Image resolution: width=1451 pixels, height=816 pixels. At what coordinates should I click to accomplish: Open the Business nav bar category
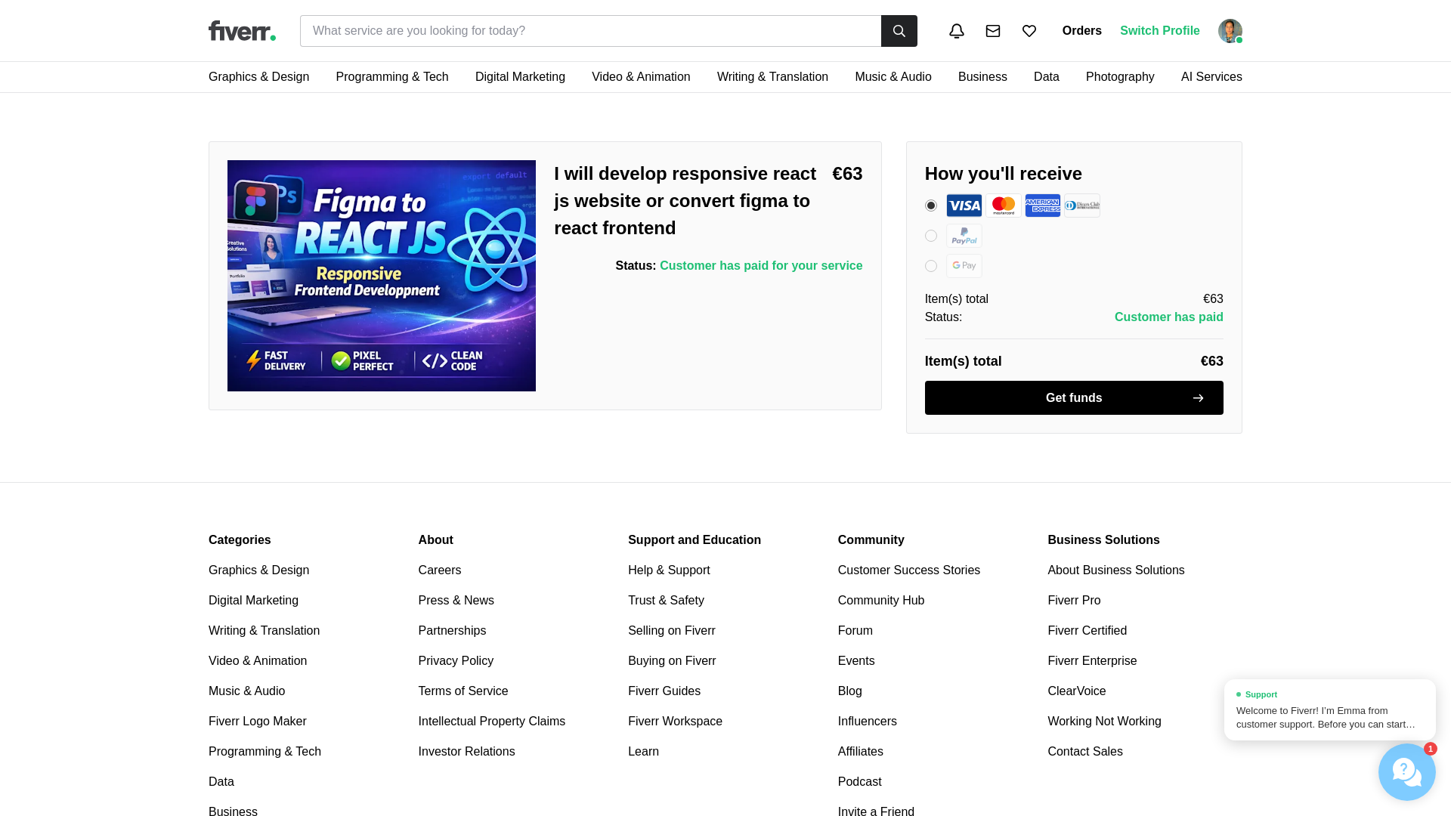[x=982, y=77]
